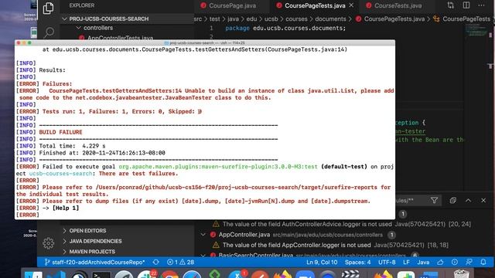Collapse the BasicSearchController.java problems group
The height and width of the screenshot is (278, 495).
point(203,255)
